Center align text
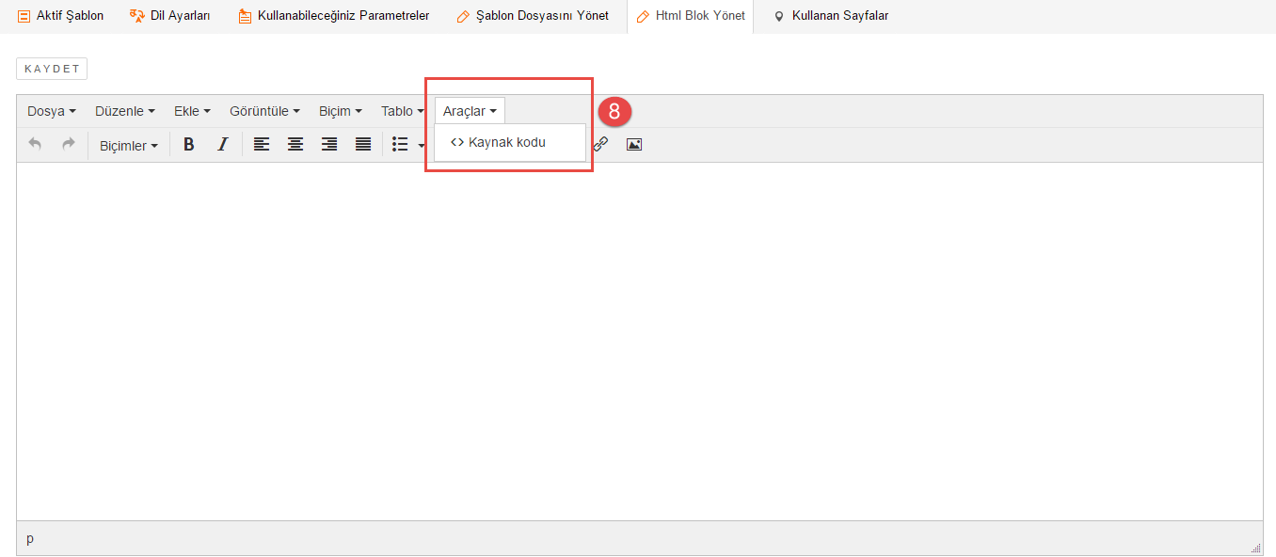The height and width of the screenshot is (557, 1276). tap(295, 144)
